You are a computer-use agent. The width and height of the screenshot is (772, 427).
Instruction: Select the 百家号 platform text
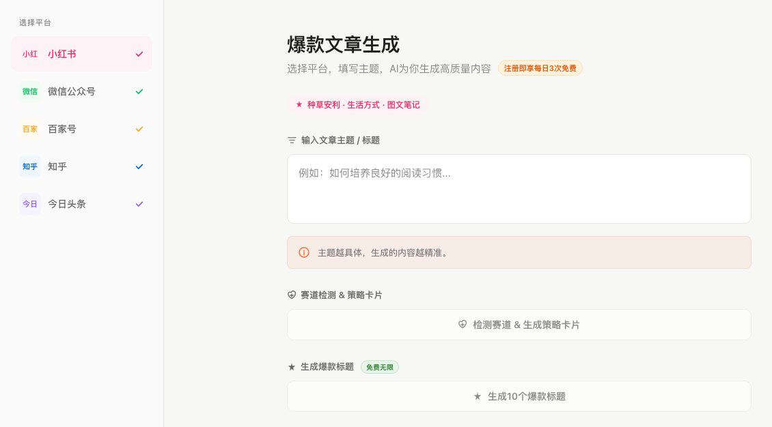[x=62, y=129]
